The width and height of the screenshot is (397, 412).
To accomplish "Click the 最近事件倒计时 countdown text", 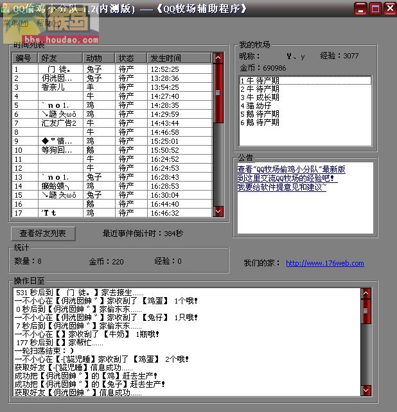I will [143, 234].
